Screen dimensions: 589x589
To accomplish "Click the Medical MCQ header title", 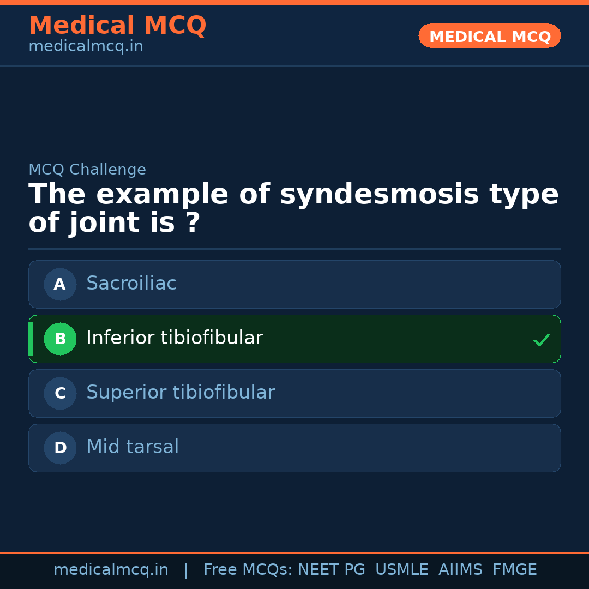I will click(x=117, y=26).
